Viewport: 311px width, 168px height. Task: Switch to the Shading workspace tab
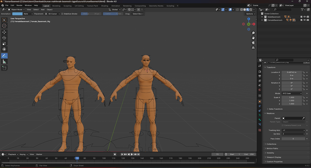(105, 6)
